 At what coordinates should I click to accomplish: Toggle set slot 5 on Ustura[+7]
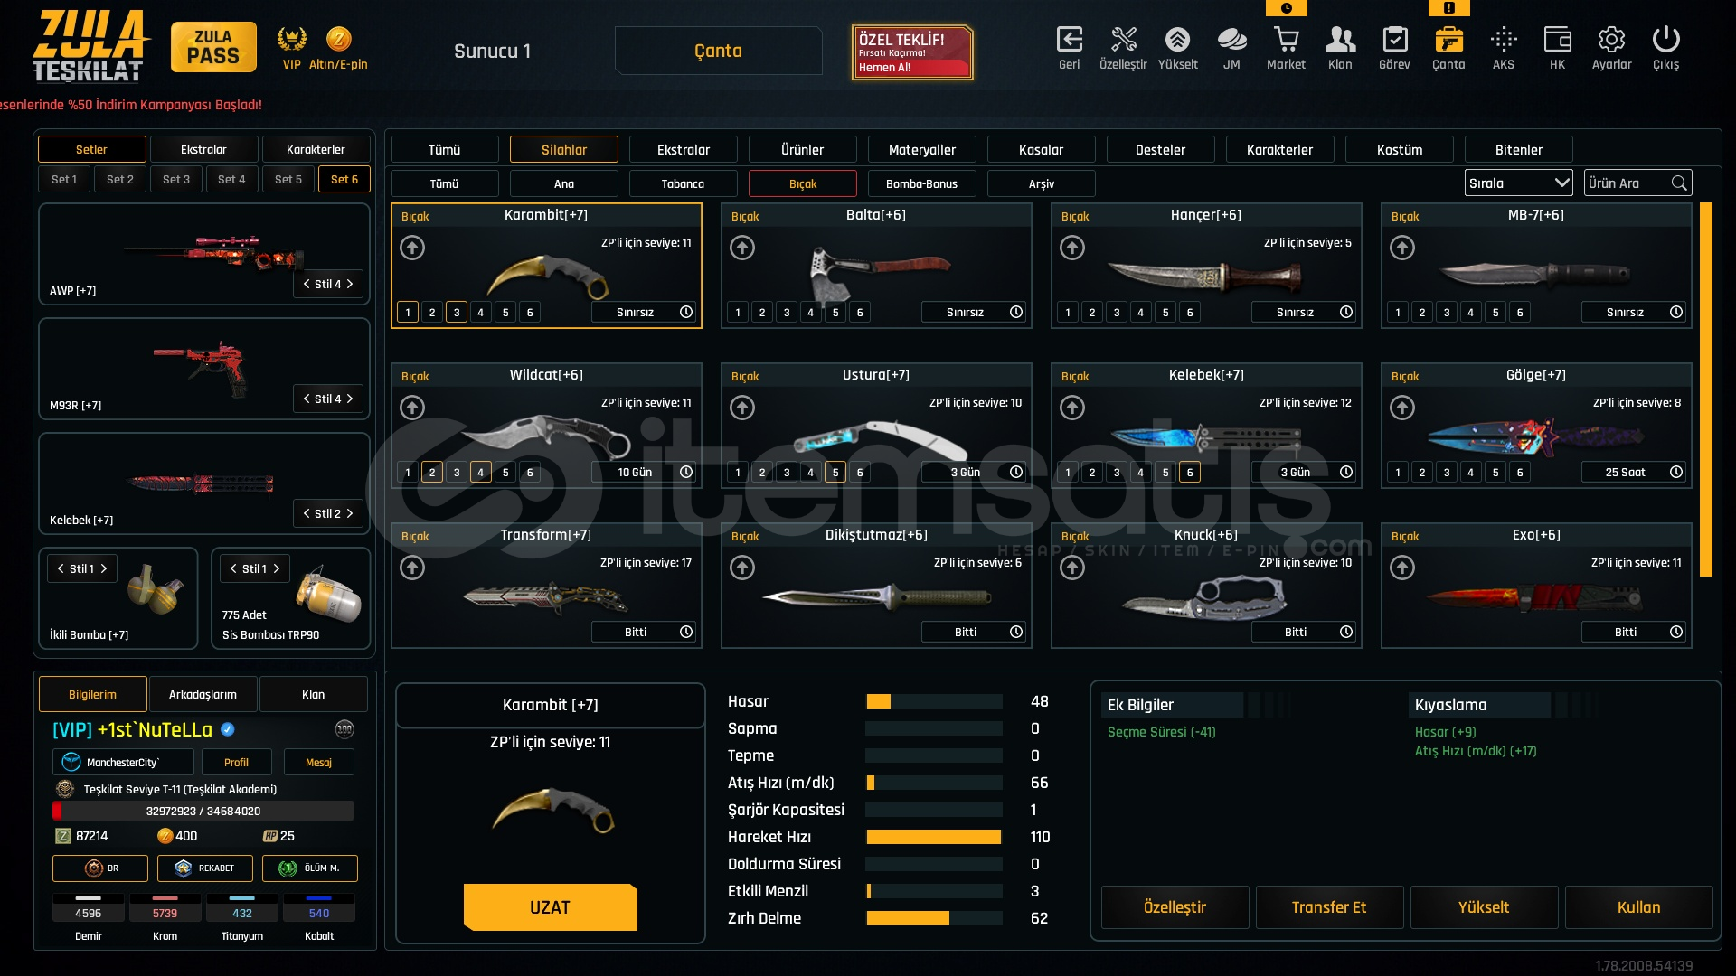coord(835,472)
